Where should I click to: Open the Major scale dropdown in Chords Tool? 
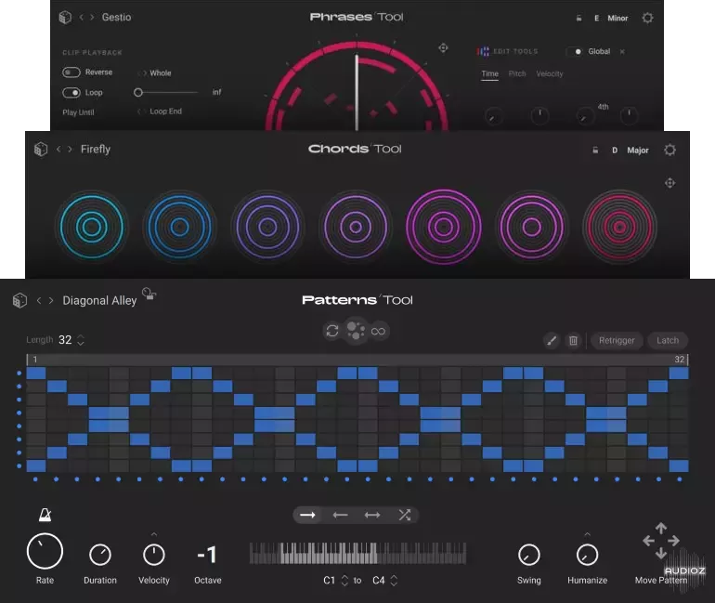(x=638, y=150)
